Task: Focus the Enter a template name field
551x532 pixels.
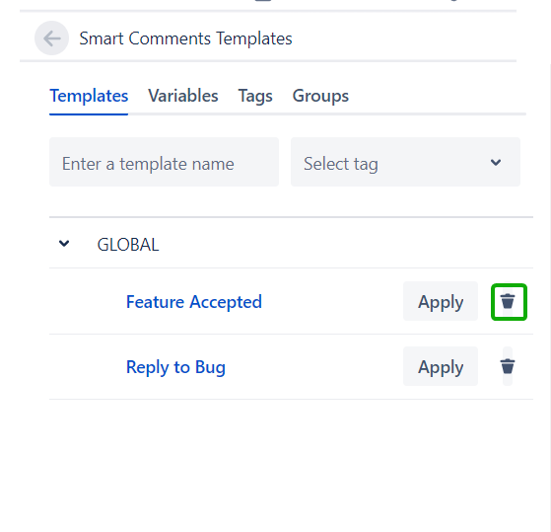Action: [x=164, y=162]
